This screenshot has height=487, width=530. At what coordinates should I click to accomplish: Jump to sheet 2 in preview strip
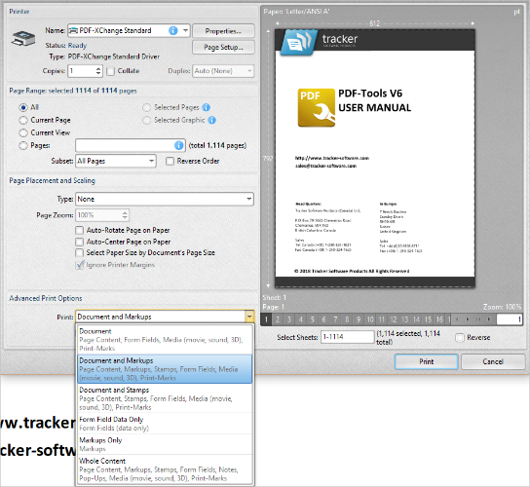tap(278, 319)
